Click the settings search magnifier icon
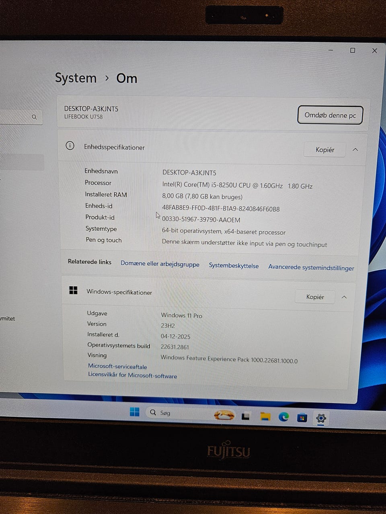The width and height of the screenshot is (386, 514). [34, 117]
